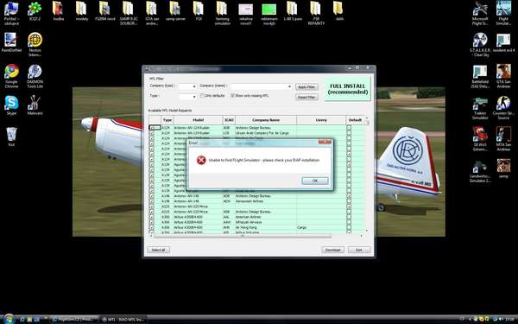This screenshot has height=324, width=518.
Task: Switch to FlightSim taskbar button
Action: [74, 320]
